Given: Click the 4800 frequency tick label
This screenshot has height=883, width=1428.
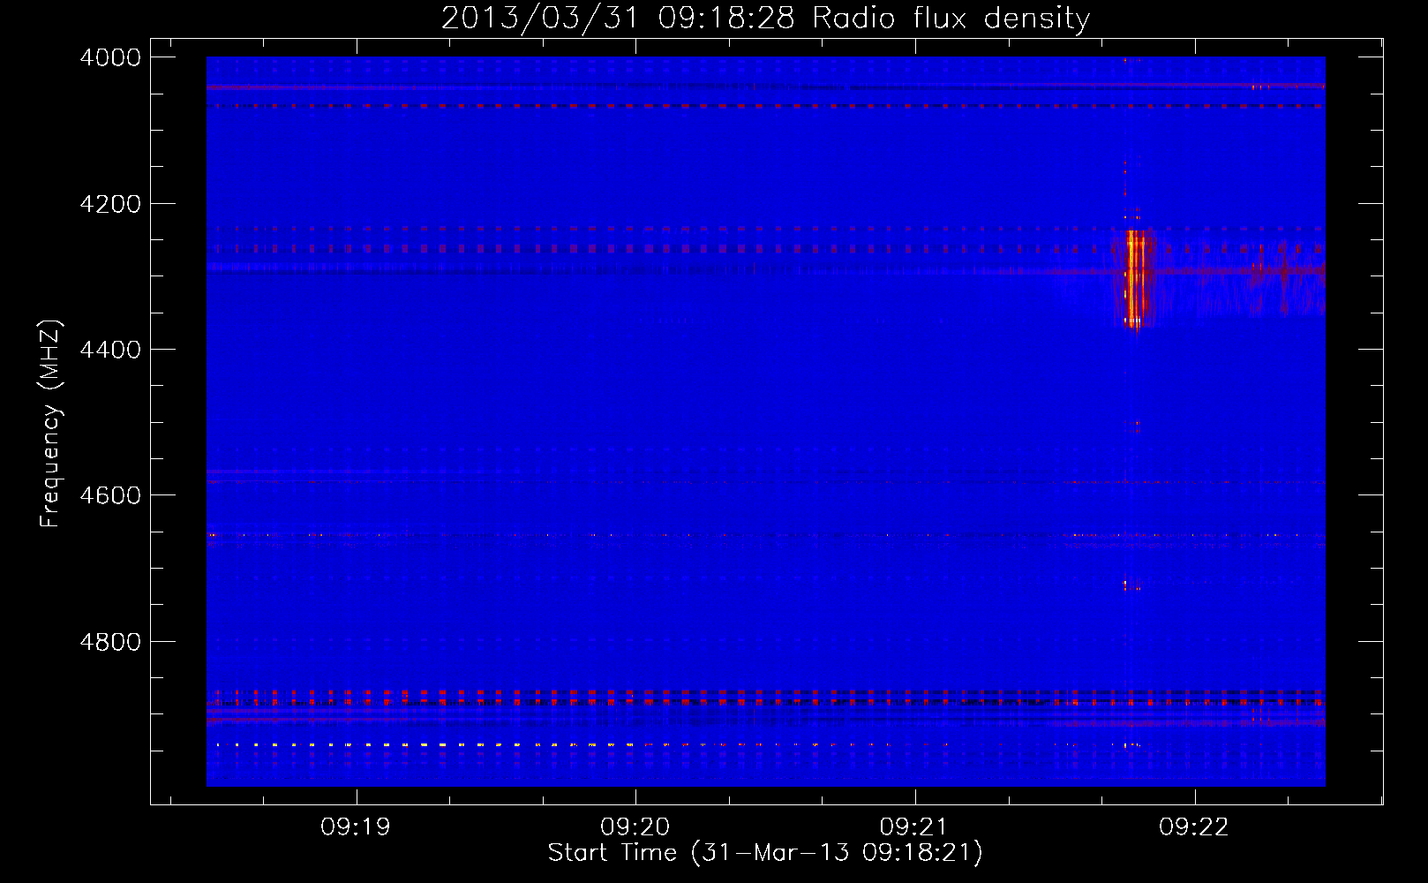Looking at the screenshot, I should click(x=110, y=642).
